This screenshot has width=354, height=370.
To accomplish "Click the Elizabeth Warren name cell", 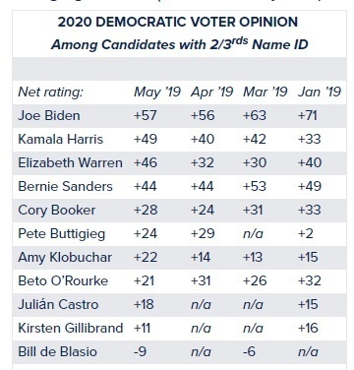I will [70, 162].
